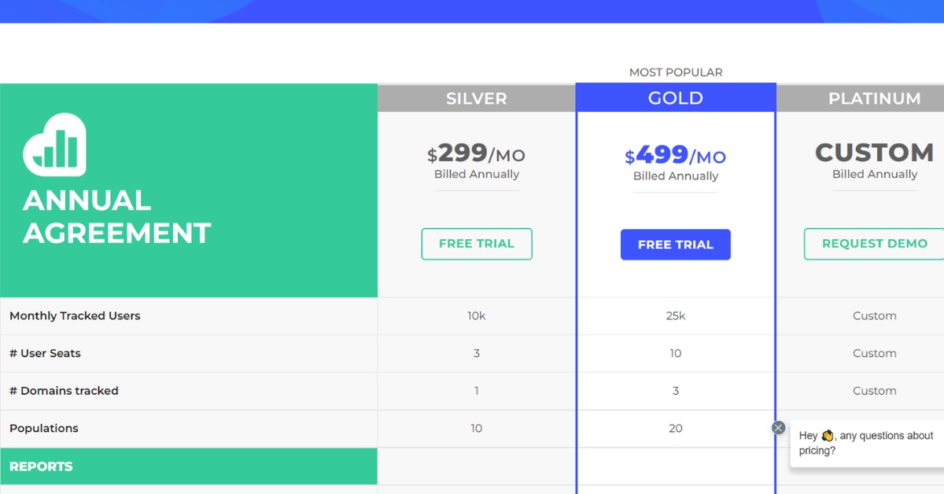Click the ANNUAL AGREEMENT heading
The width and height of the screenshot is (944, 494).
pyautogui.click(x=117, y=217)
